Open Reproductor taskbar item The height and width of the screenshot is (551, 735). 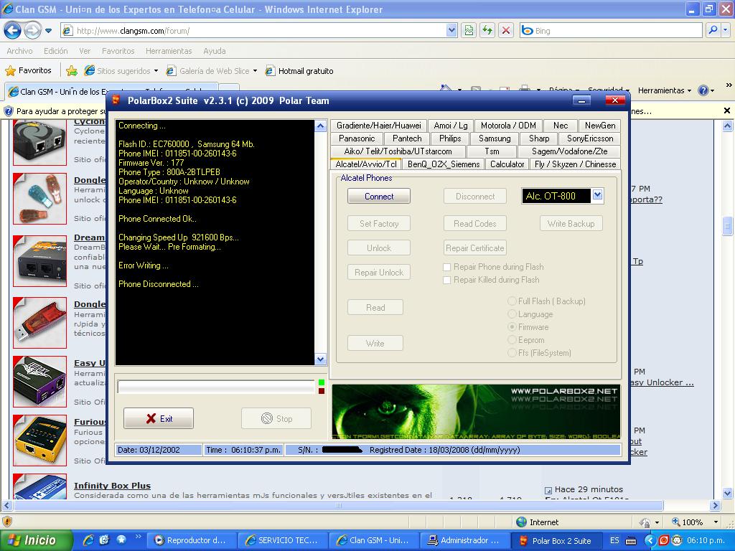click(x=191, y=540)
